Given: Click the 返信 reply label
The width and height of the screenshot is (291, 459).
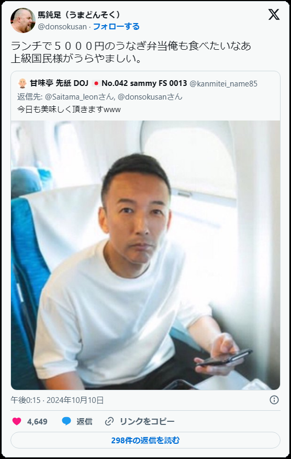Looking at the screenshot, I should click(84, 421).
